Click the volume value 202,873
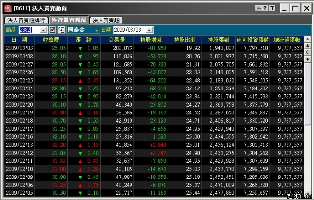314x200 pixels. tap(123, 48)
